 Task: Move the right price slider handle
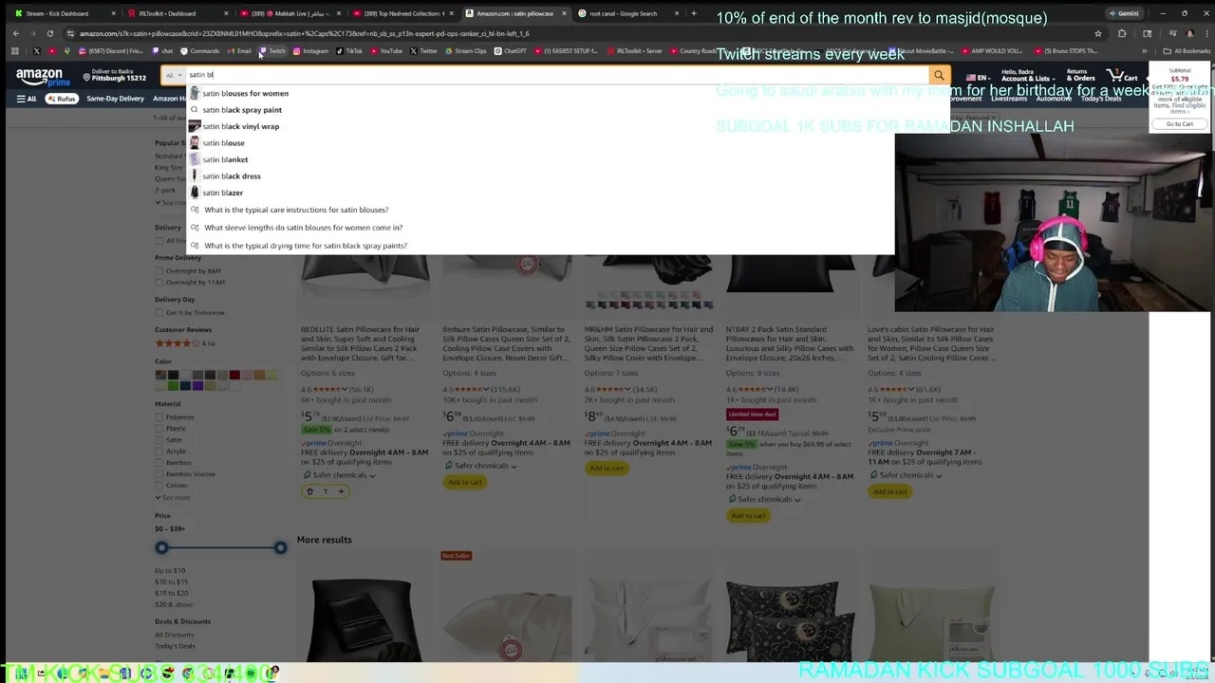[x=280, y=547]
